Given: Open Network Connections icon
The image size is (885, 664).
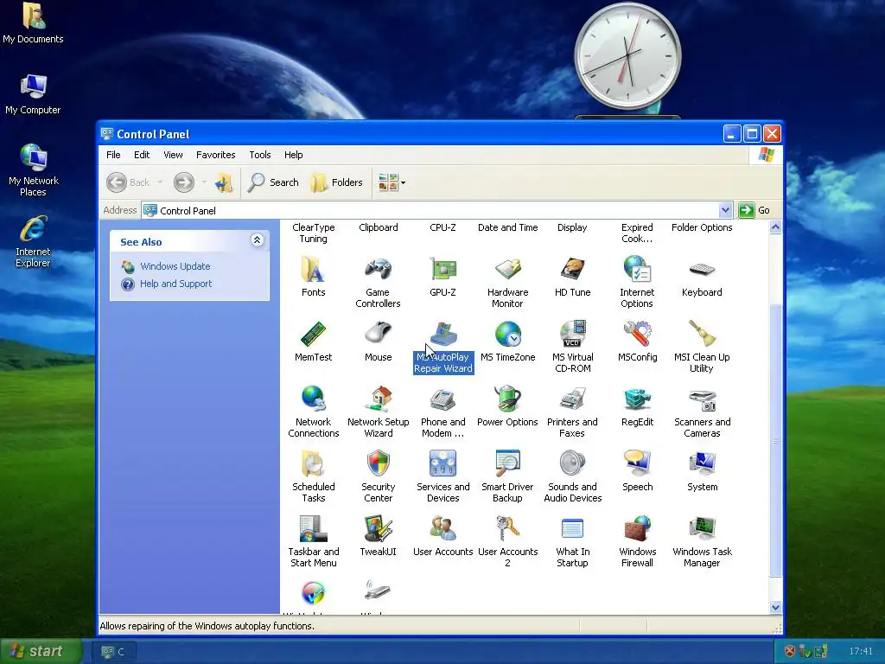Looking at the screenshot, I should (313, 399).
